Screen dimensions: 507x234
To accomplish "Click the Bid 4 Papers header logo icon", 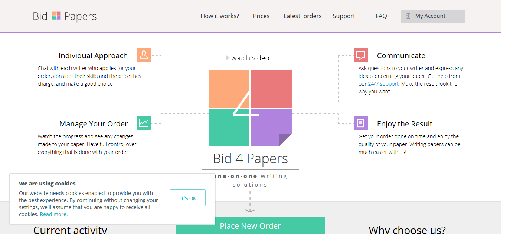I will 56,16.
